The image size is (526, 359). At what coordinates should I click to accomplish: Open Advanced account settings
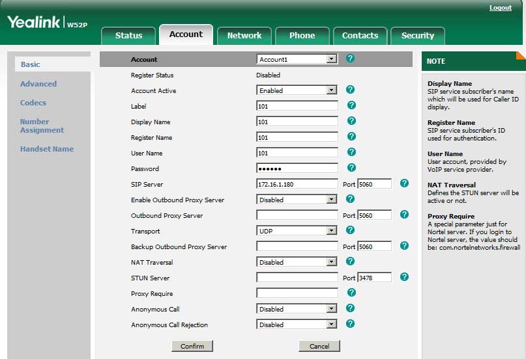[x=38, y=84]
